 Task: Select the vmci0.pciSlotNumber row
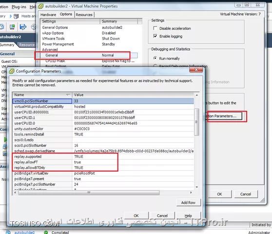coord(103,101)
